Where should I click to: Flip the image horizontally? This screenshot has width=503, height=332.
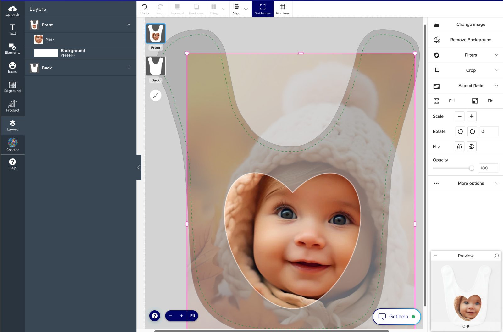point(460,147)
